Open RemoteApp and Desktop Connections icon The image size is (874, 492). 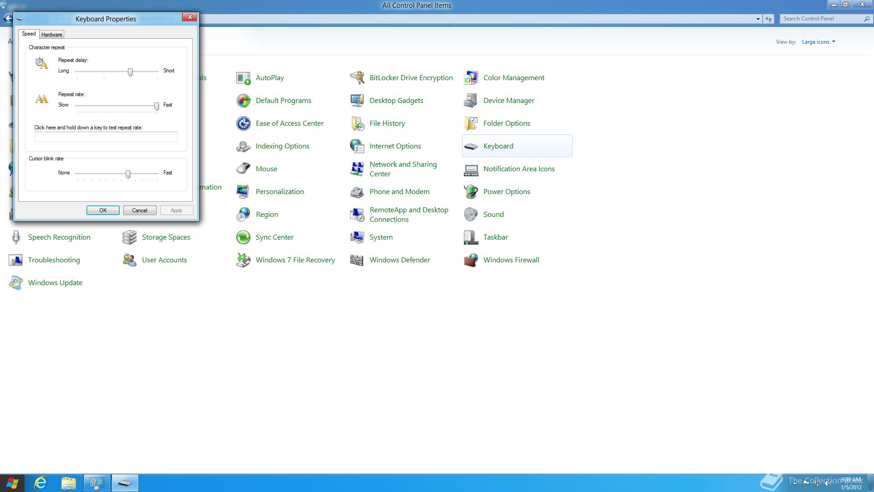pyautogui.click(x=357, y=215)
